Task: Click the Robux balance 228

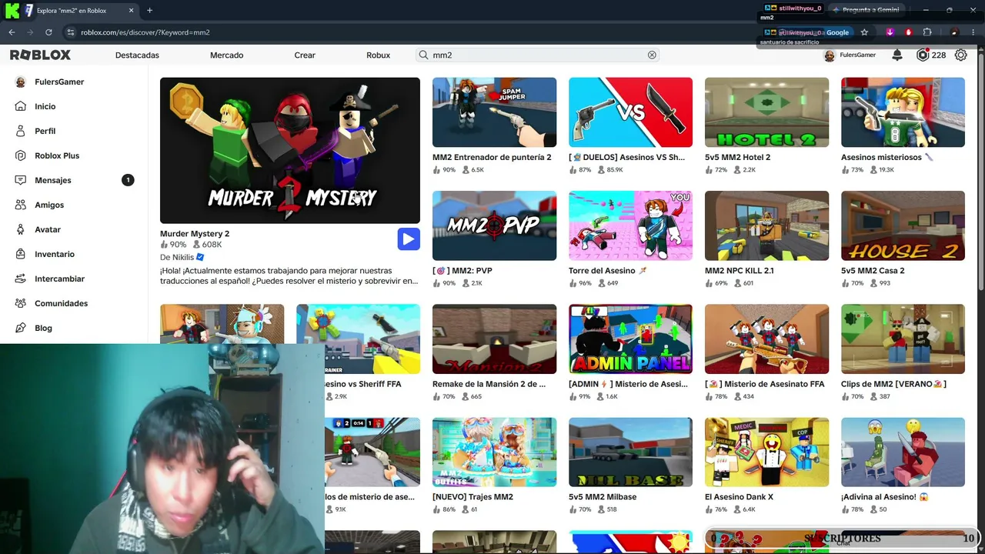Action: pyautogui.click(x=938, y=55)
